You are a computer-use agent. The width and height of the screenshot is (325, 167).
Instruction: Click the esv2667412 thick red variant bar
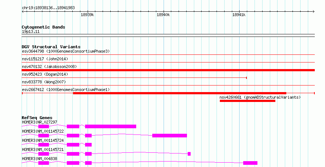[180, 93]
